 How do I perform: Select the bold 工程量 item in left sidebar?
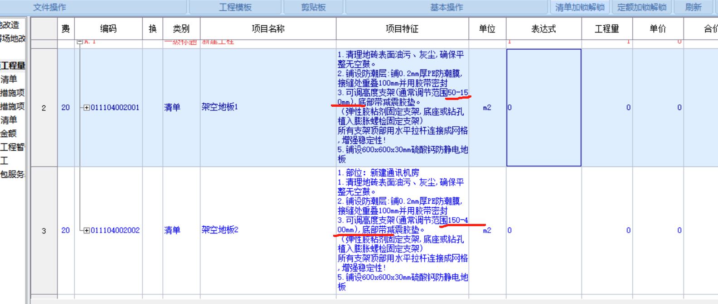pos(13,66)
